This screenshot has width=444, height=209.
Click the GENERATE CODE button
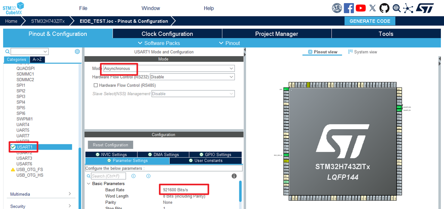click(x=370, y=21)
